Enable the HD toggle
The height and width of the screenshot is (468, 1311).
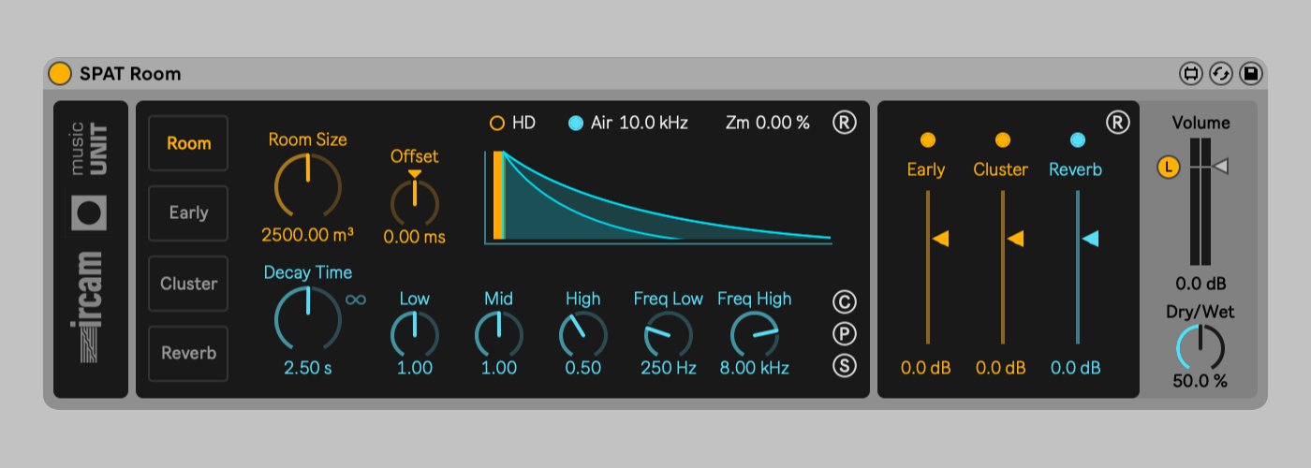497,123
